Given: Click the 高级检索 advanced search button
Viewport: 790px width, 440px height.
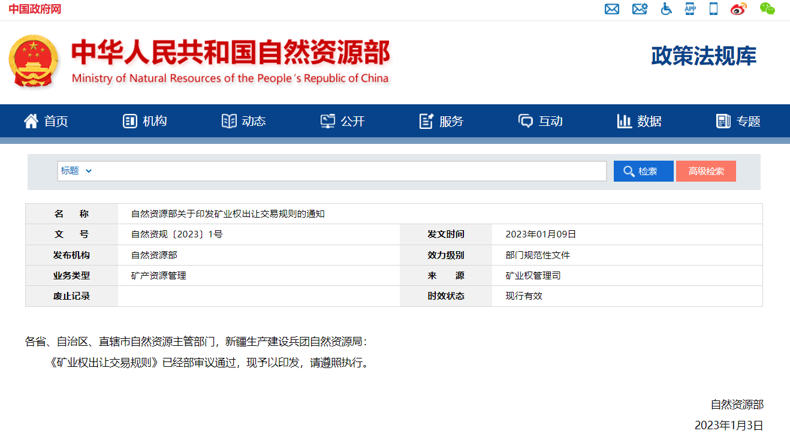Looking at the screenshot, I should coord(705,171).
